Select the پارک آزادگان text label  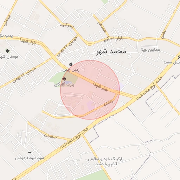click(64, 84)
